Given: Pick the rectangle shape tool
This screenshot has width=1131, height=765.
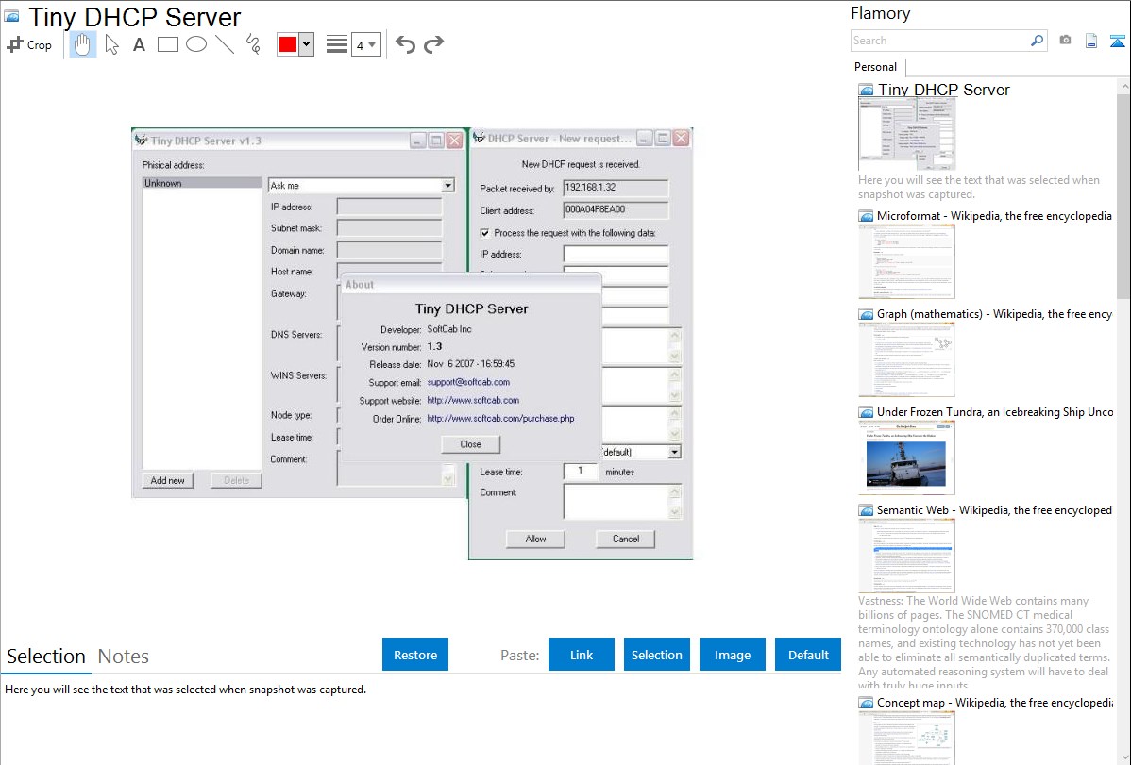Looking at the screenshot, I should click(168, 44).
